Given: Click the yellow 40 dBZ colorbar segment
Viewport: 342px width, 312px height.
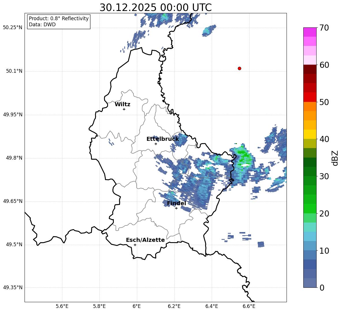Looking at the screenshot, I should point(310,134).
